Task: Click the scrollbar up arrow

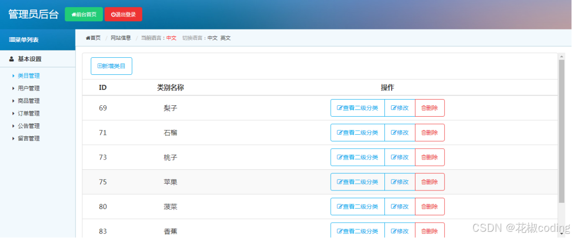Action: (x=562, y=56)
